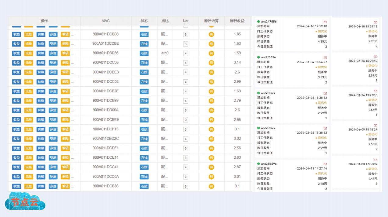This screenshot has width=388, height=217.
Task: Expand more actions ellipsis in row 900A011DCB98
Action: [73, 35]
